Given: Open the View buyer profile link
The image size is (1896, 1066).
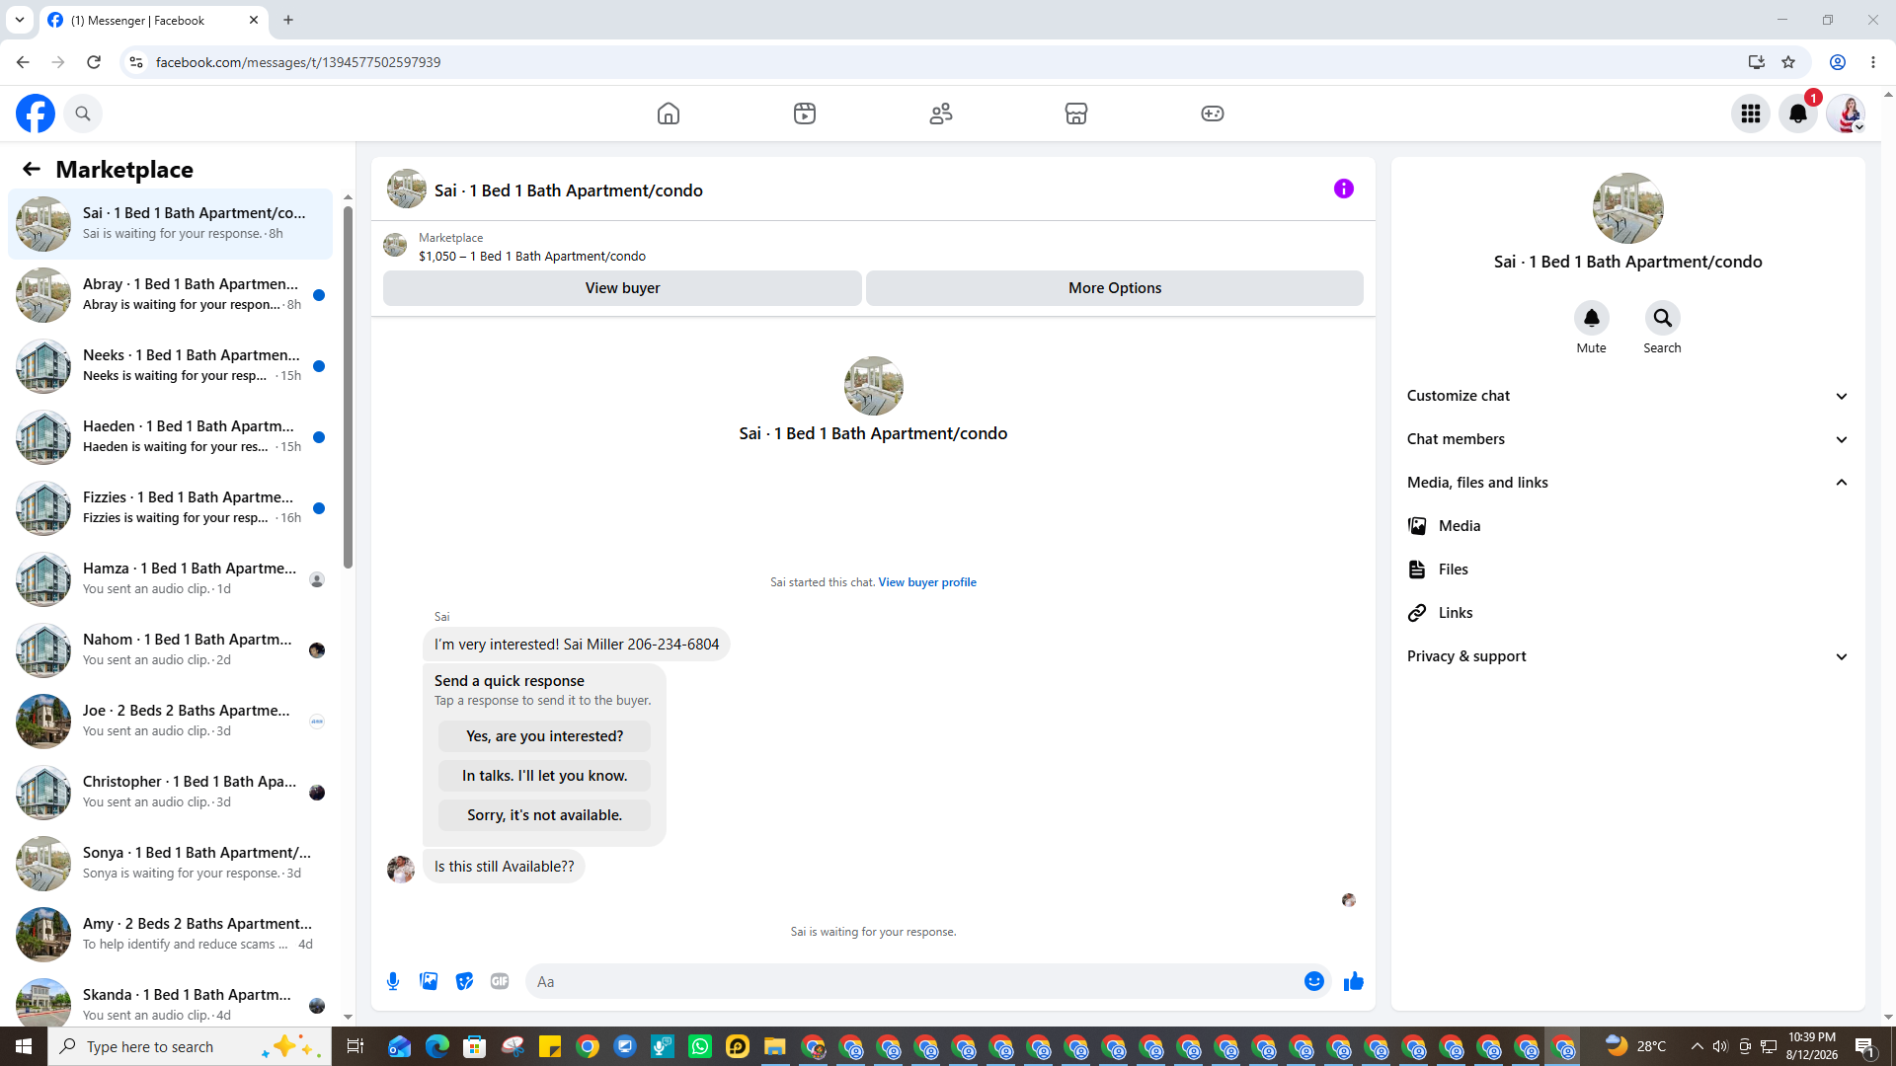Looking at the screenshot, I should [927, 582].
